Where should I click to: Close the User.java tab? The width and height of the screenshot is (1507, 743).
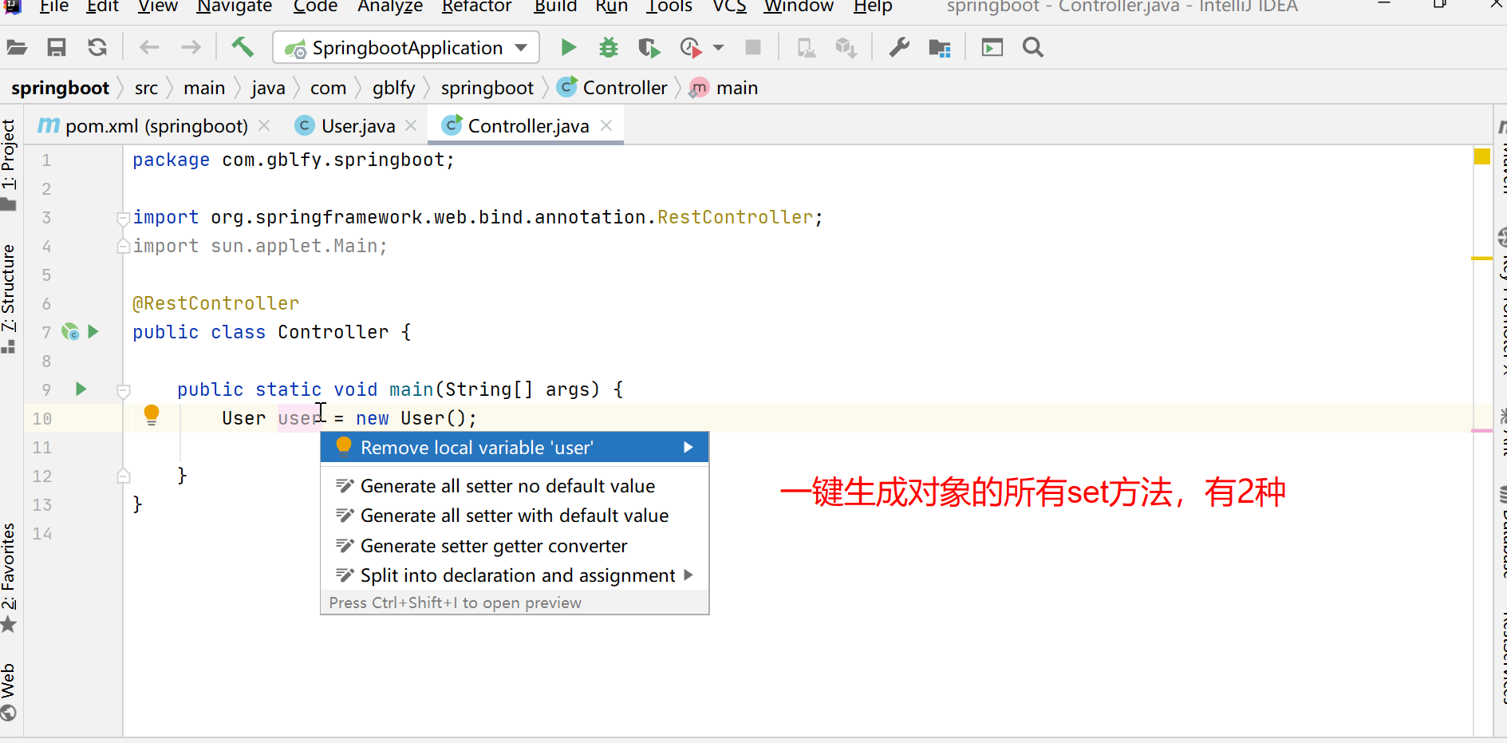tap(411, 126)
